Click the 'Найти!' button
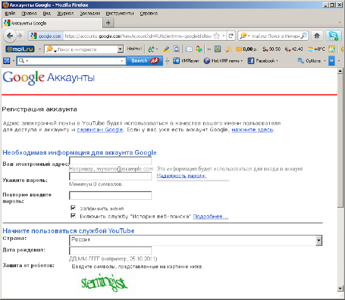The image size is (345, 300). coord(134,49)
